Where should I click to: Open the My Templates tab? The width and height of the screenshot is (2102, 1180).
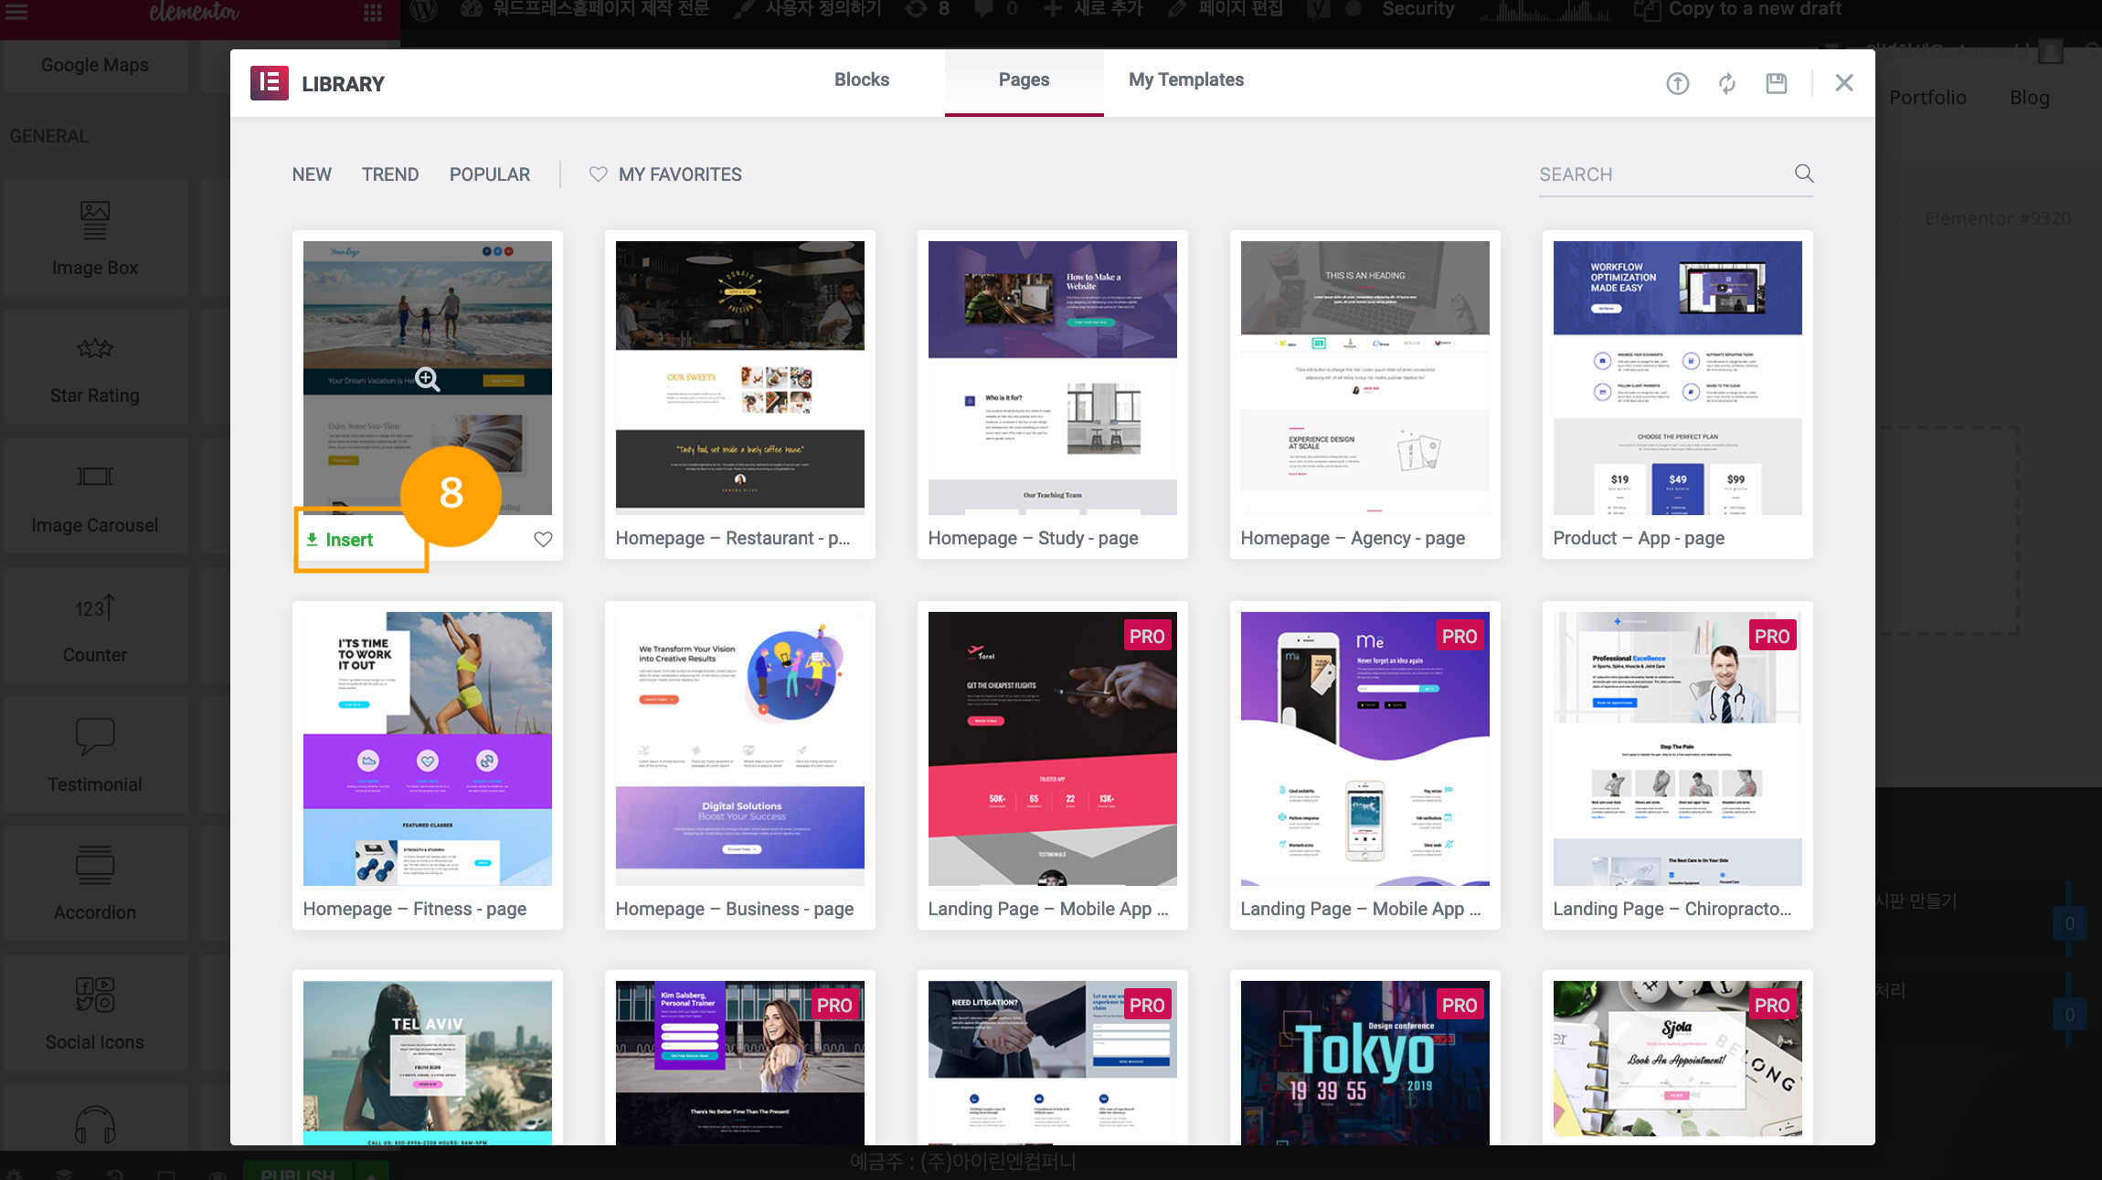point(1185,80)
